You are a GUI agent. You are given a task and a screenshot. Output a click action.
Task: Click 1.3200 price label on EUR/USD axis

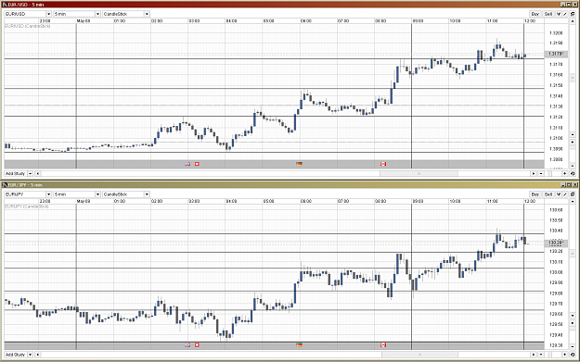[556, 32]
